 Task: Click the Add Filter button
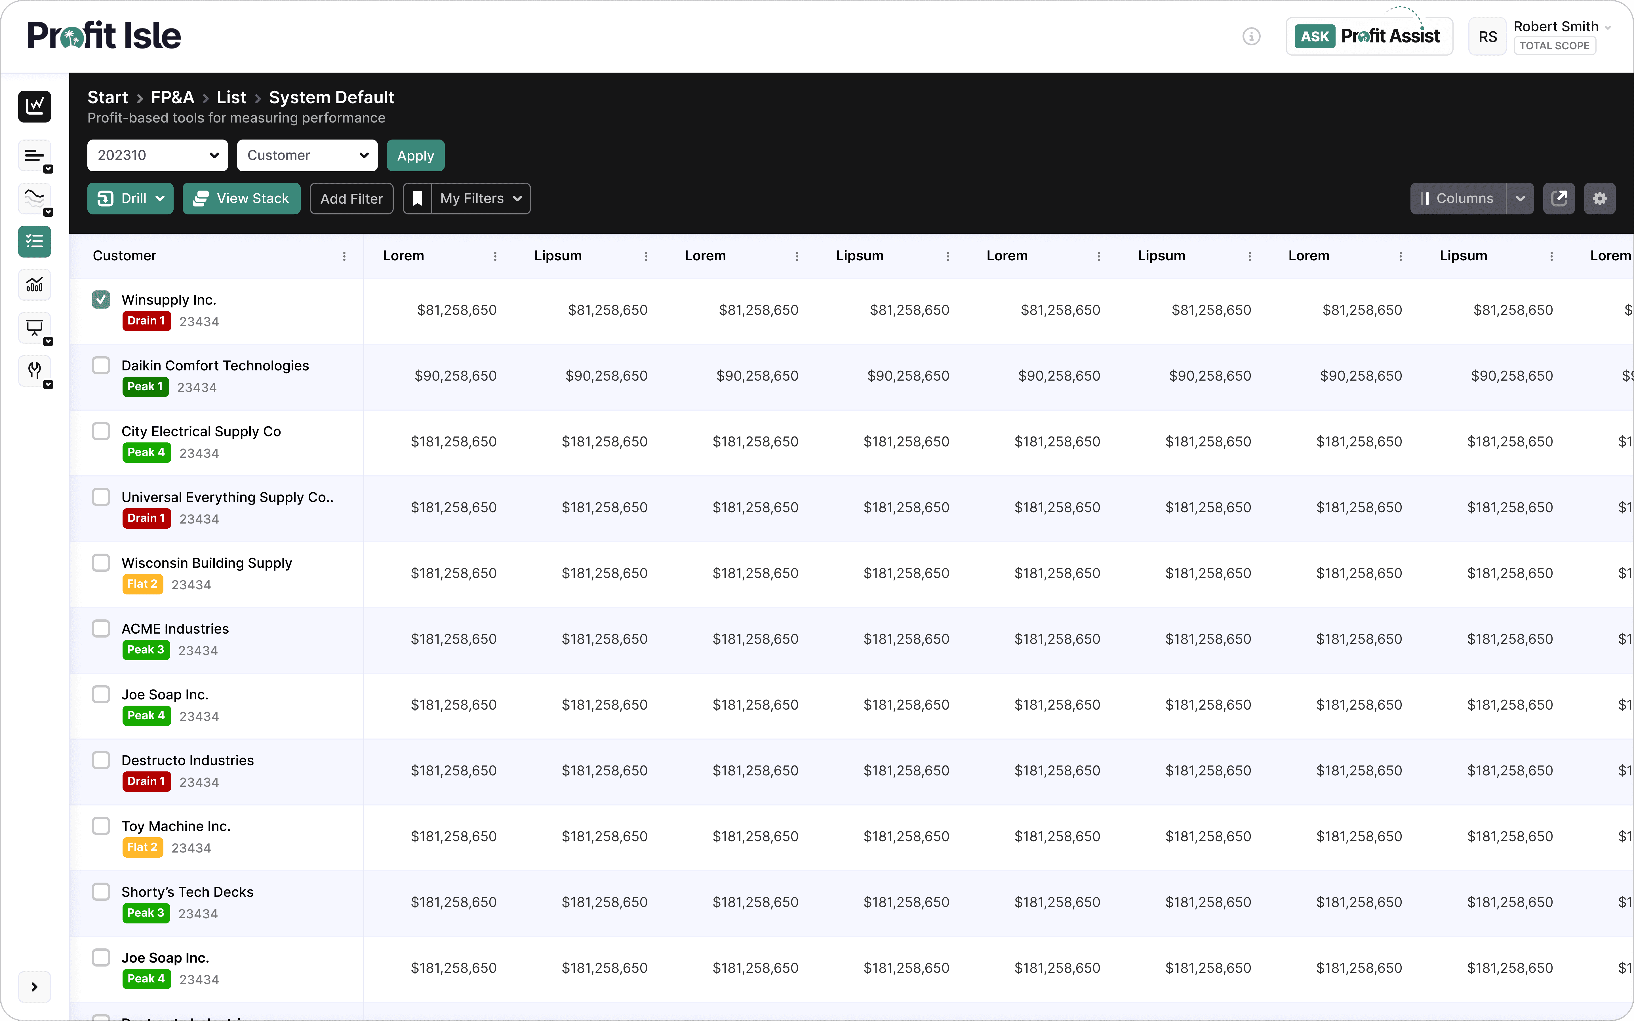pos(351,199)
